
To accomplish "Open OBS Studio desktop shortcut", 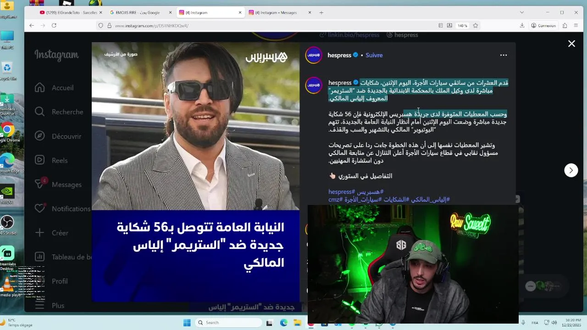I will point(7,225).
